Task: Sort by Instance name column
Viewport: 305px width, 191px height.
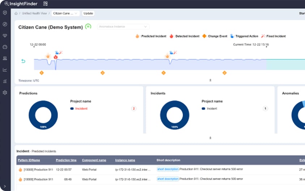Action: pos(125,160)
